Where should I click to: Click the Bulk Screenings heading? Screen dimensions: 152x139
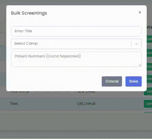point(29,13)
